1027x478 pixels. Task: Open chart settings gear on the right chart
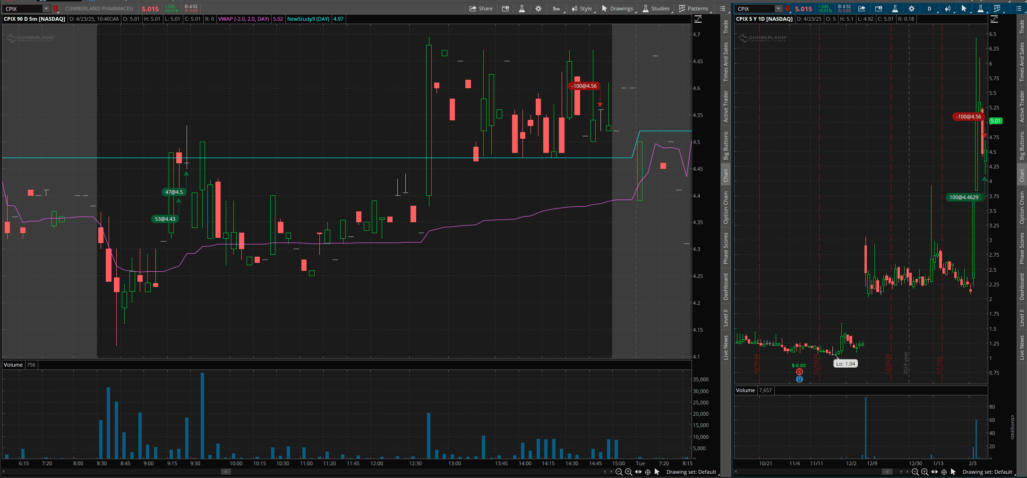911,8
